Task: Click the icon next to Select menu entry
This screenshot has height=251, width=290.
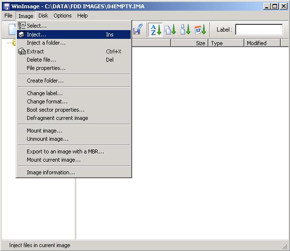Action: click(22, 26)
